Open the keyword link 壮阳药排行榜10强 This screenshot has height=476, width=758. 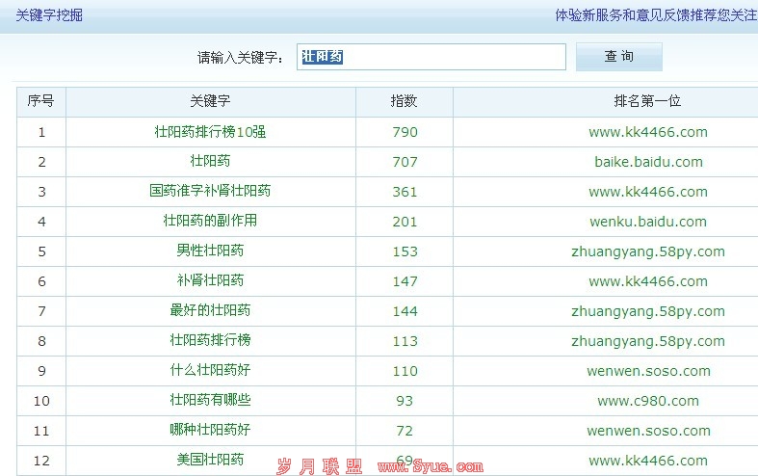point(210,132)
